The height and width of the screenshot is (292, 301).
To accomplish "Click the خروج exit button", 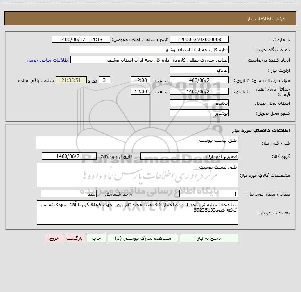I will [x=54, y=238].
